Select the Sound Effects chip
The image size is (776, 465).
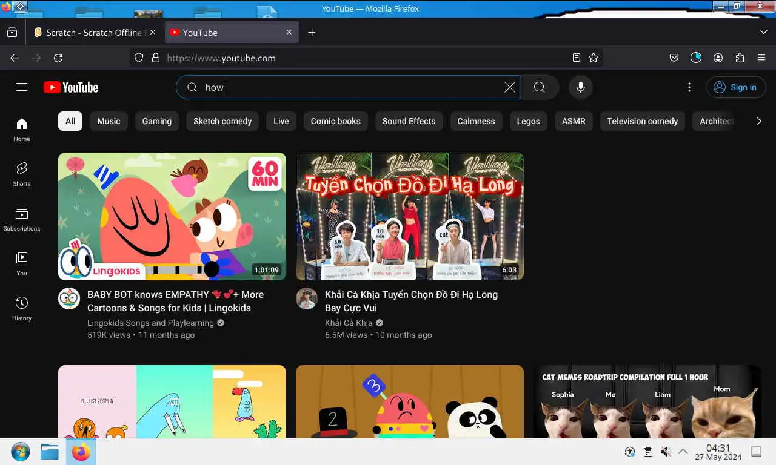coord(409,121)
